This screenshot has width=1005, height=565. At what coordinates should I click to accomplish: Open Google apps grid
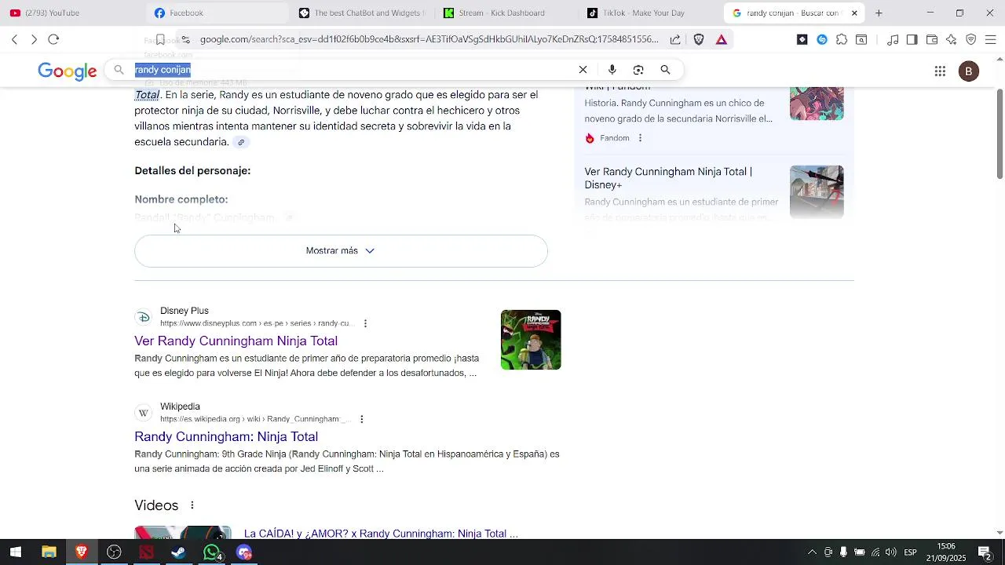click(940, 71)
